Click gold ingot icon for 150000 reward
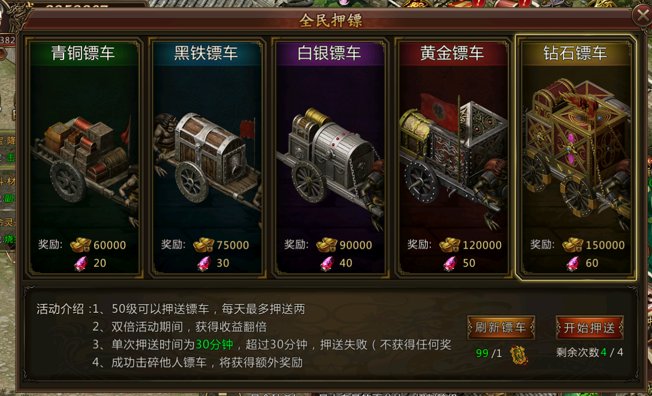 572,245
